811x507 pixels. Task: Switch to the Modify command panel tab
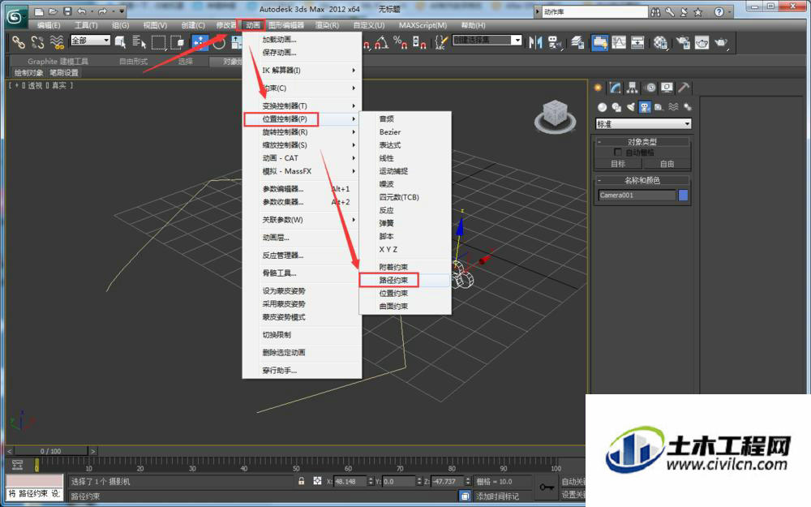click(615, 88)
